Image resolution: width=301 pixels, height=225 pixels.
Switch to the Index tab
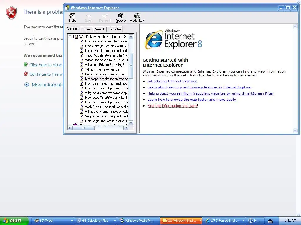87,29
